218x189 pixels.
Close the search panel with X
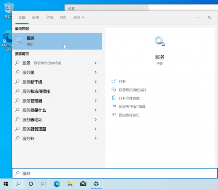pyautogui.click(x=209, y=17)
